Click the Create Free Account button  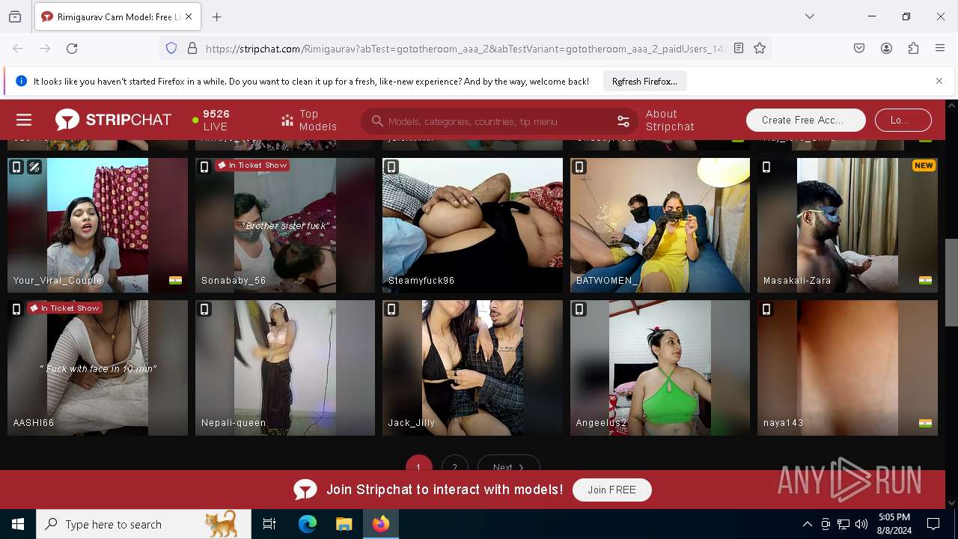point(805,120)
